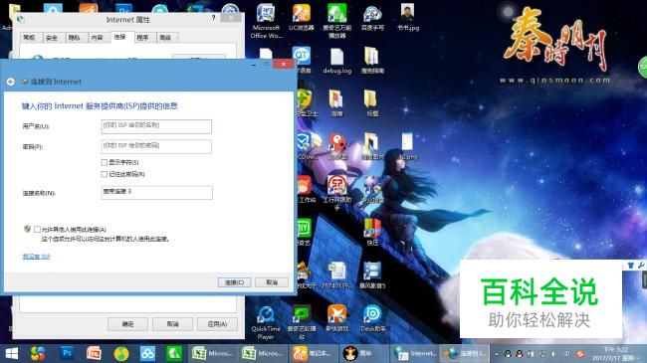This screenshot has height=363, width=647.
Task: Open the 标题 folder on desktop
Action: [x=372, y=103]
